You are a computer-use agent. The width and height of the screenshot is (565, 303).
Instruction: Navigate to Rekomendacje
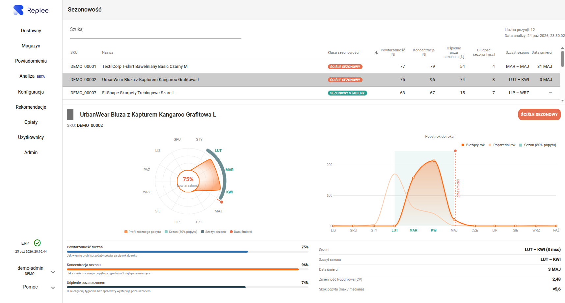[31, 107]
